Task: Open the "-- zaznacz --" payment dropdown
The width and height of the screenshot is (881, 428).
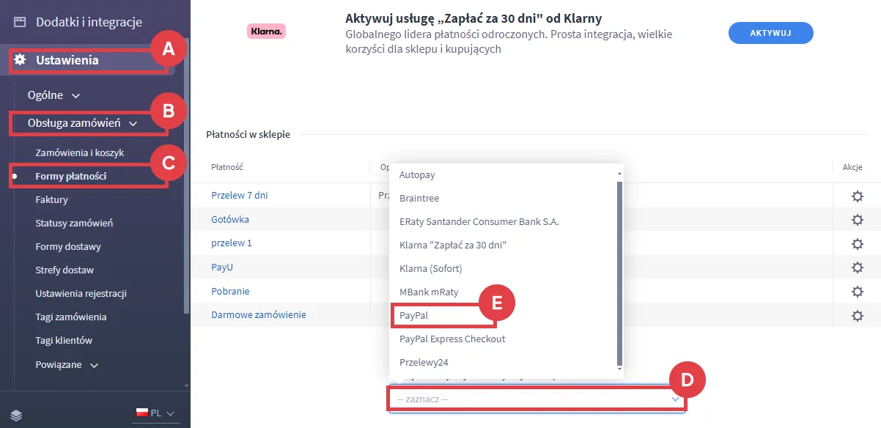Action: (x=537, y=399)
